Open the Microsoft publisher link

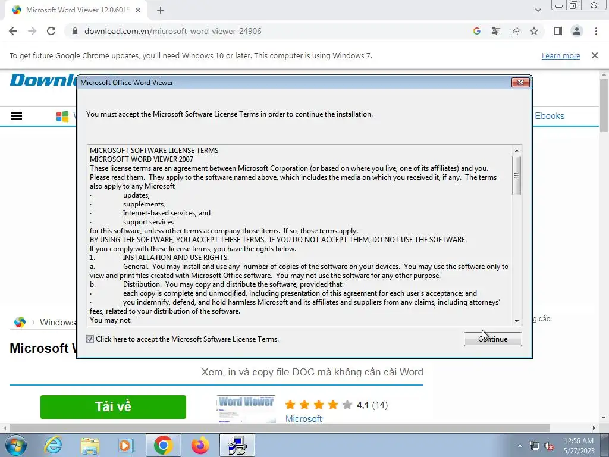pos(303,419)
